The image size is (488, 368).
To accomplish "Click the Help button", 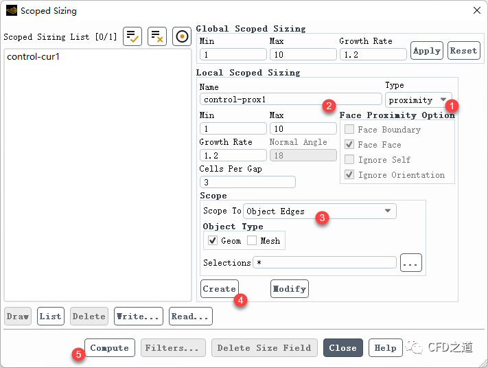I will click(x=385, y=347).
